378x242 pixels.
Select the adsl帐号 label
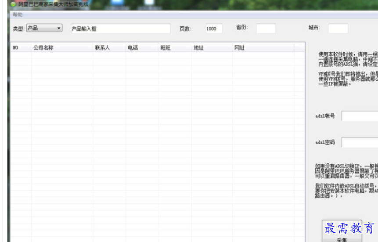(325, 116)
